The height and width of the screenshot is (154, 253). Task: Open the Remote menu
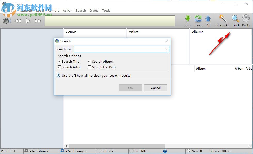pyautogui.click(x=53, y=11)
